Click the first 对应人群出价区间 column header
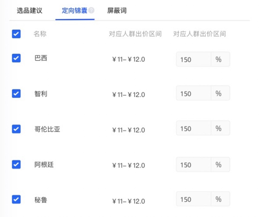The image size is (261, 217). click(135, 34)
